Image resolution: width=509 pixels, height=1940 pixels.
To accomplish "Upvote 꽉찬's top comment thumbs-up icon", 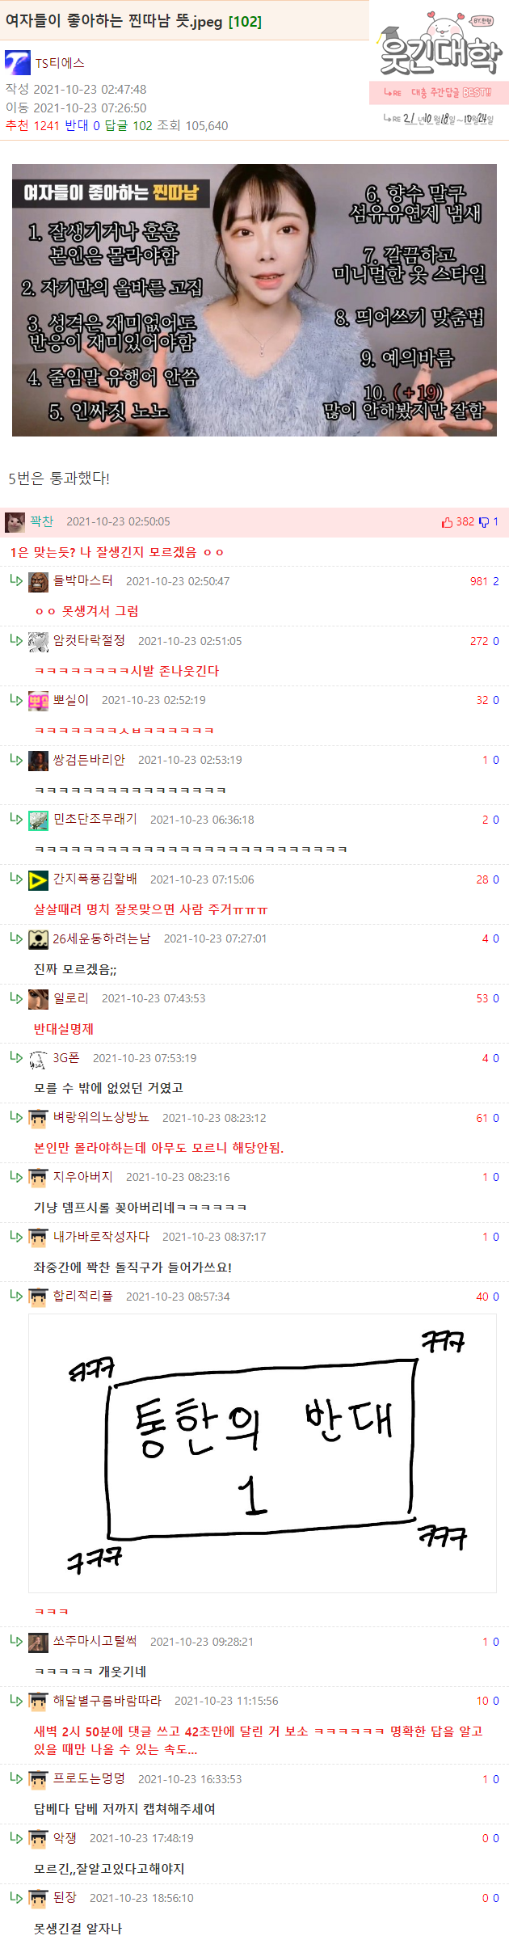I will pyautogui.click(x=447, y=522).
